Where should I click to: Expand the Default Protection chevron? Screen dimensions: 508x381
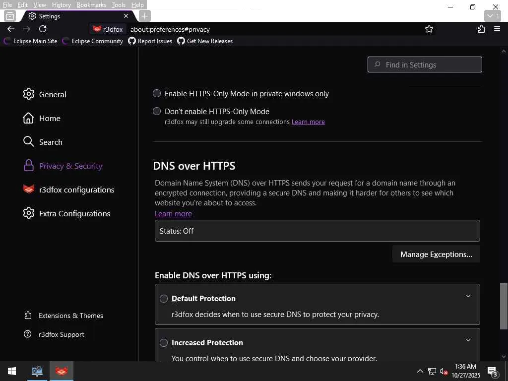click(x=468, y=296)
